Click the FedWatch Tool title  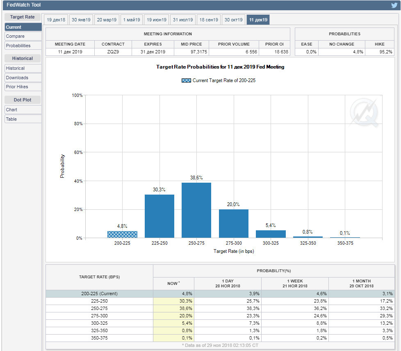pos(23,5)
